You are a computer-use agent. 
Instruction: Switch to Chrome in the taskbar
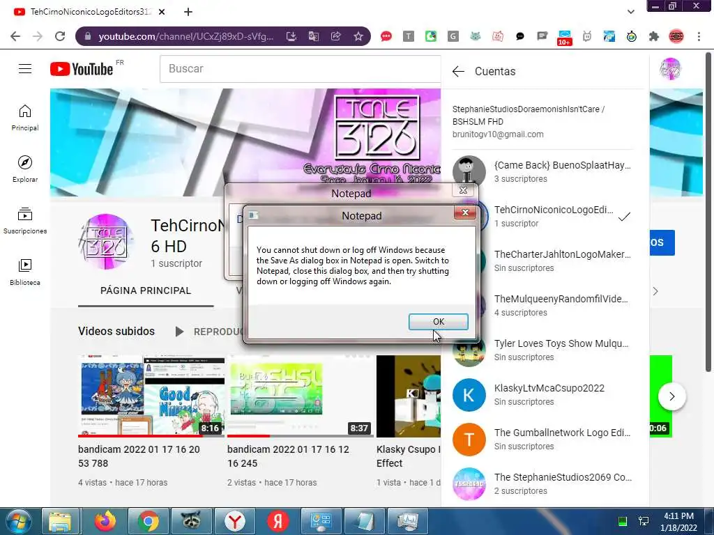click(148, 521)
